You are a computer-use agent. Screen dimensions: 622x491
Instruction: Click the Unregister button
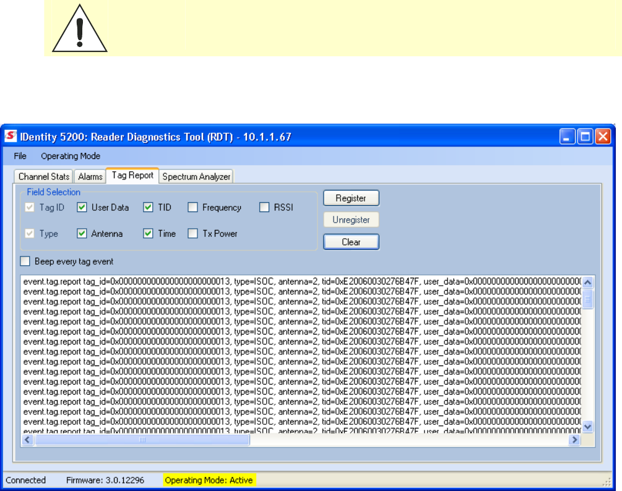[351, 220]
